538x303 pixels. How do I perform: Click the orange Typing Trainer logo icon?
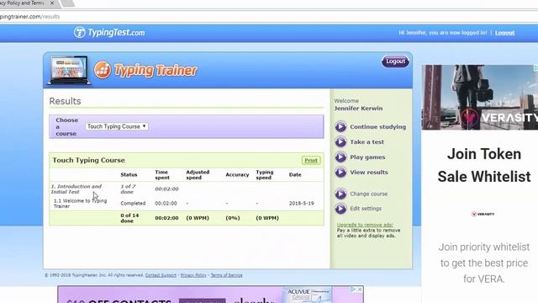point(103,70)
